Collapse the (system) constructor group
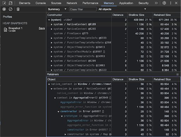The image size is (181, 137). 49,20
